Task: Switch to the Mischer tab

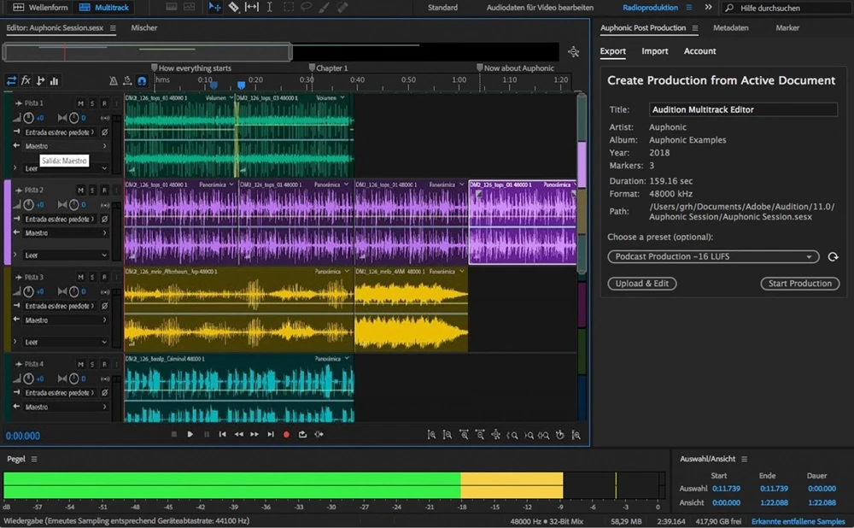Action: coord(143,28)
